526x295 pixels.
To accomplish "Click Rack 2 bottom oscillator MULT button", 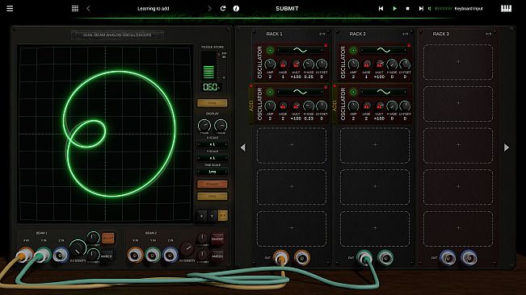I will pos(380,106).
